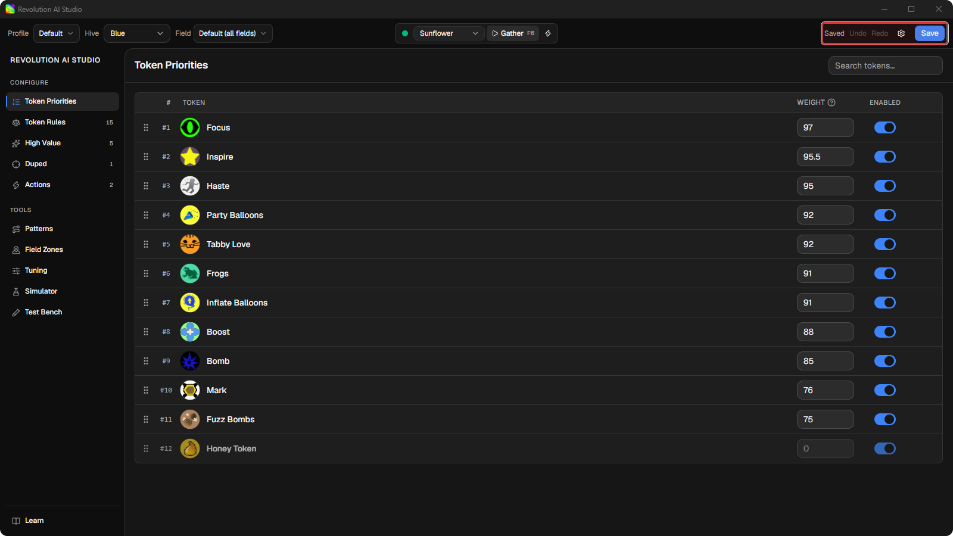Click the Inflate Balloons token icon
Screen dimensions: 953x536
click(190, 303)
